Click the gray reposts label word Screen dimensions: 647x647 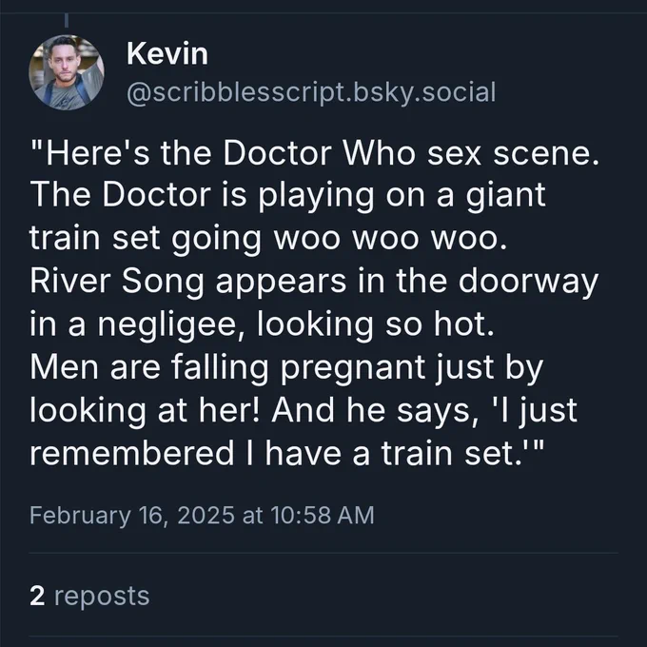click(102, 597)
